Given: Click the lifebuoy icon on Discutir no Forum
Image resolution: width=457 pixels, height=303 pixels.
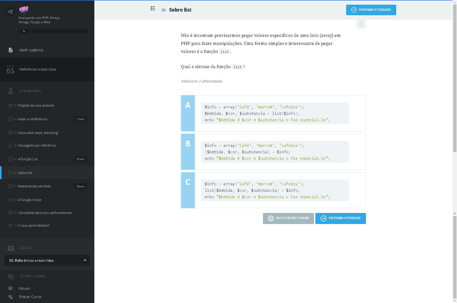Looking at the screenshot, I should (271, 218).
